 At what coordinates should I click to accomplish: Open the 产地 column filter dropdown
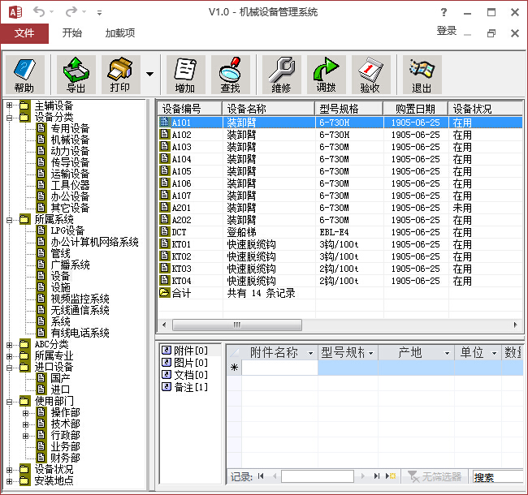pos(448,353)
